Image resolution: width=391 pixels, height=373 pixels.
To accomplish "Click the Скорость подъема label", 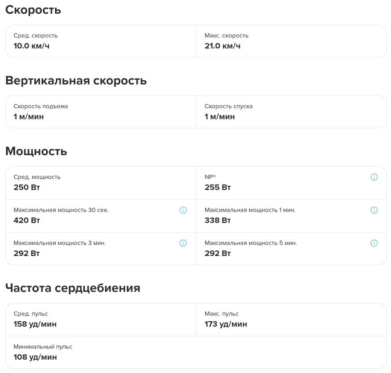I will click(x=41, y=107).
